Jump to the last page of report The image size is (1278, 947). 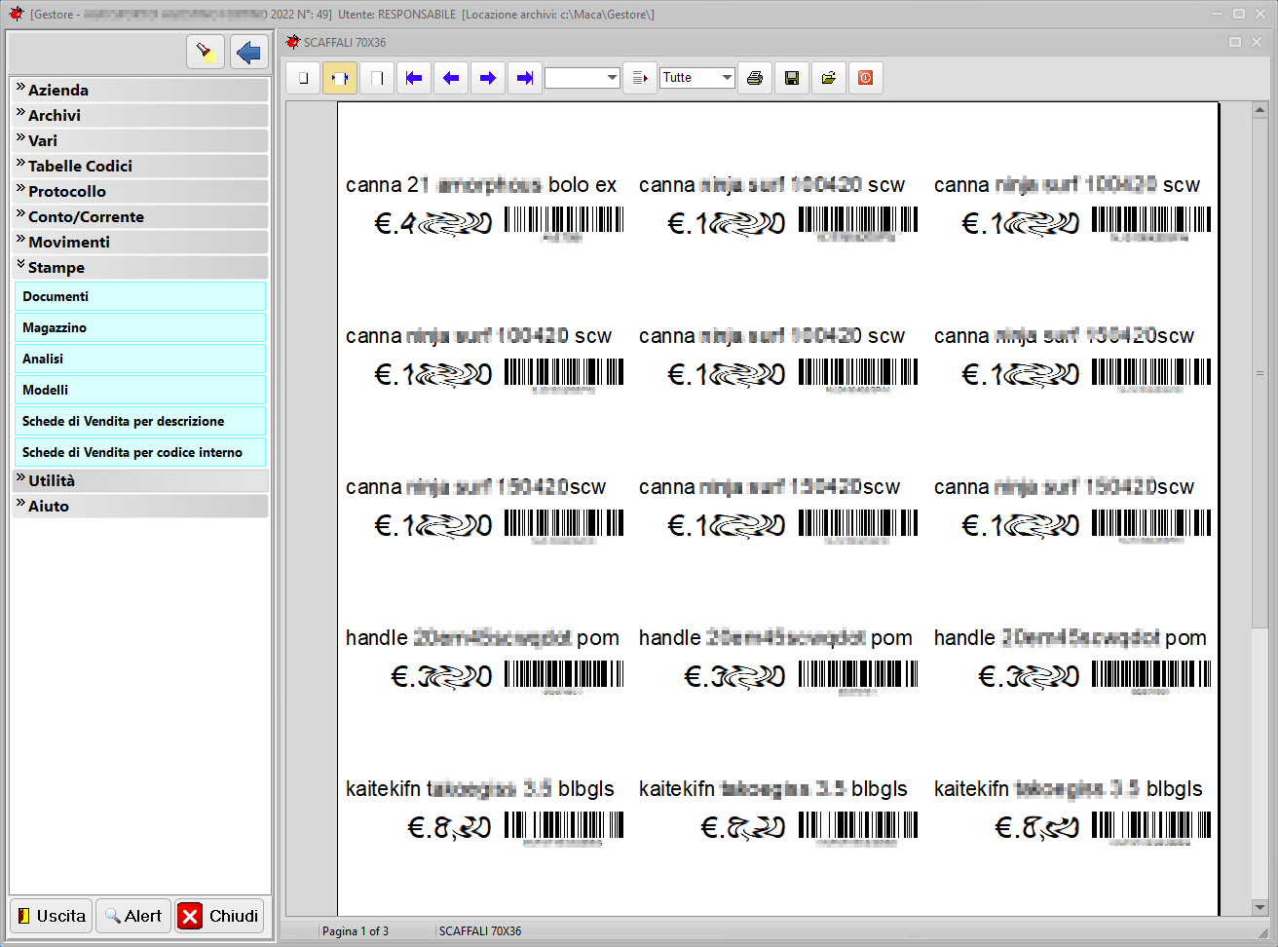(x=525, y=78)
